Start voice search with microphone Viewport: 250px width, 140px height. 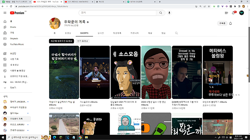click(x=169, y=13)
